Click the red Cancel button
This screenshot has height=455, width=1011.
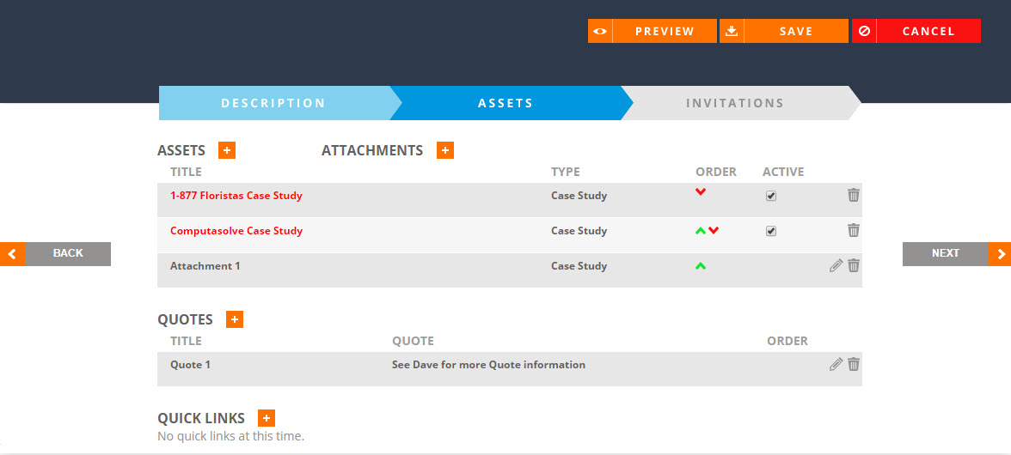[916, 31]
